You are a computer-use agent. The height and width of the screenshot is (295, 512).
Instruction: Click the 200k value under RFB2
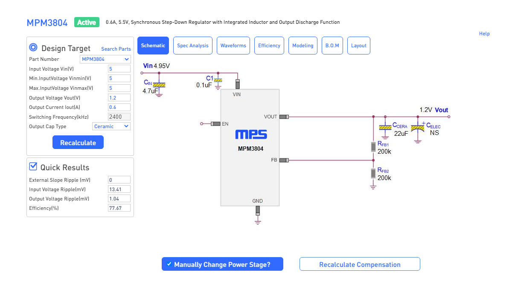tap(384, 178)
